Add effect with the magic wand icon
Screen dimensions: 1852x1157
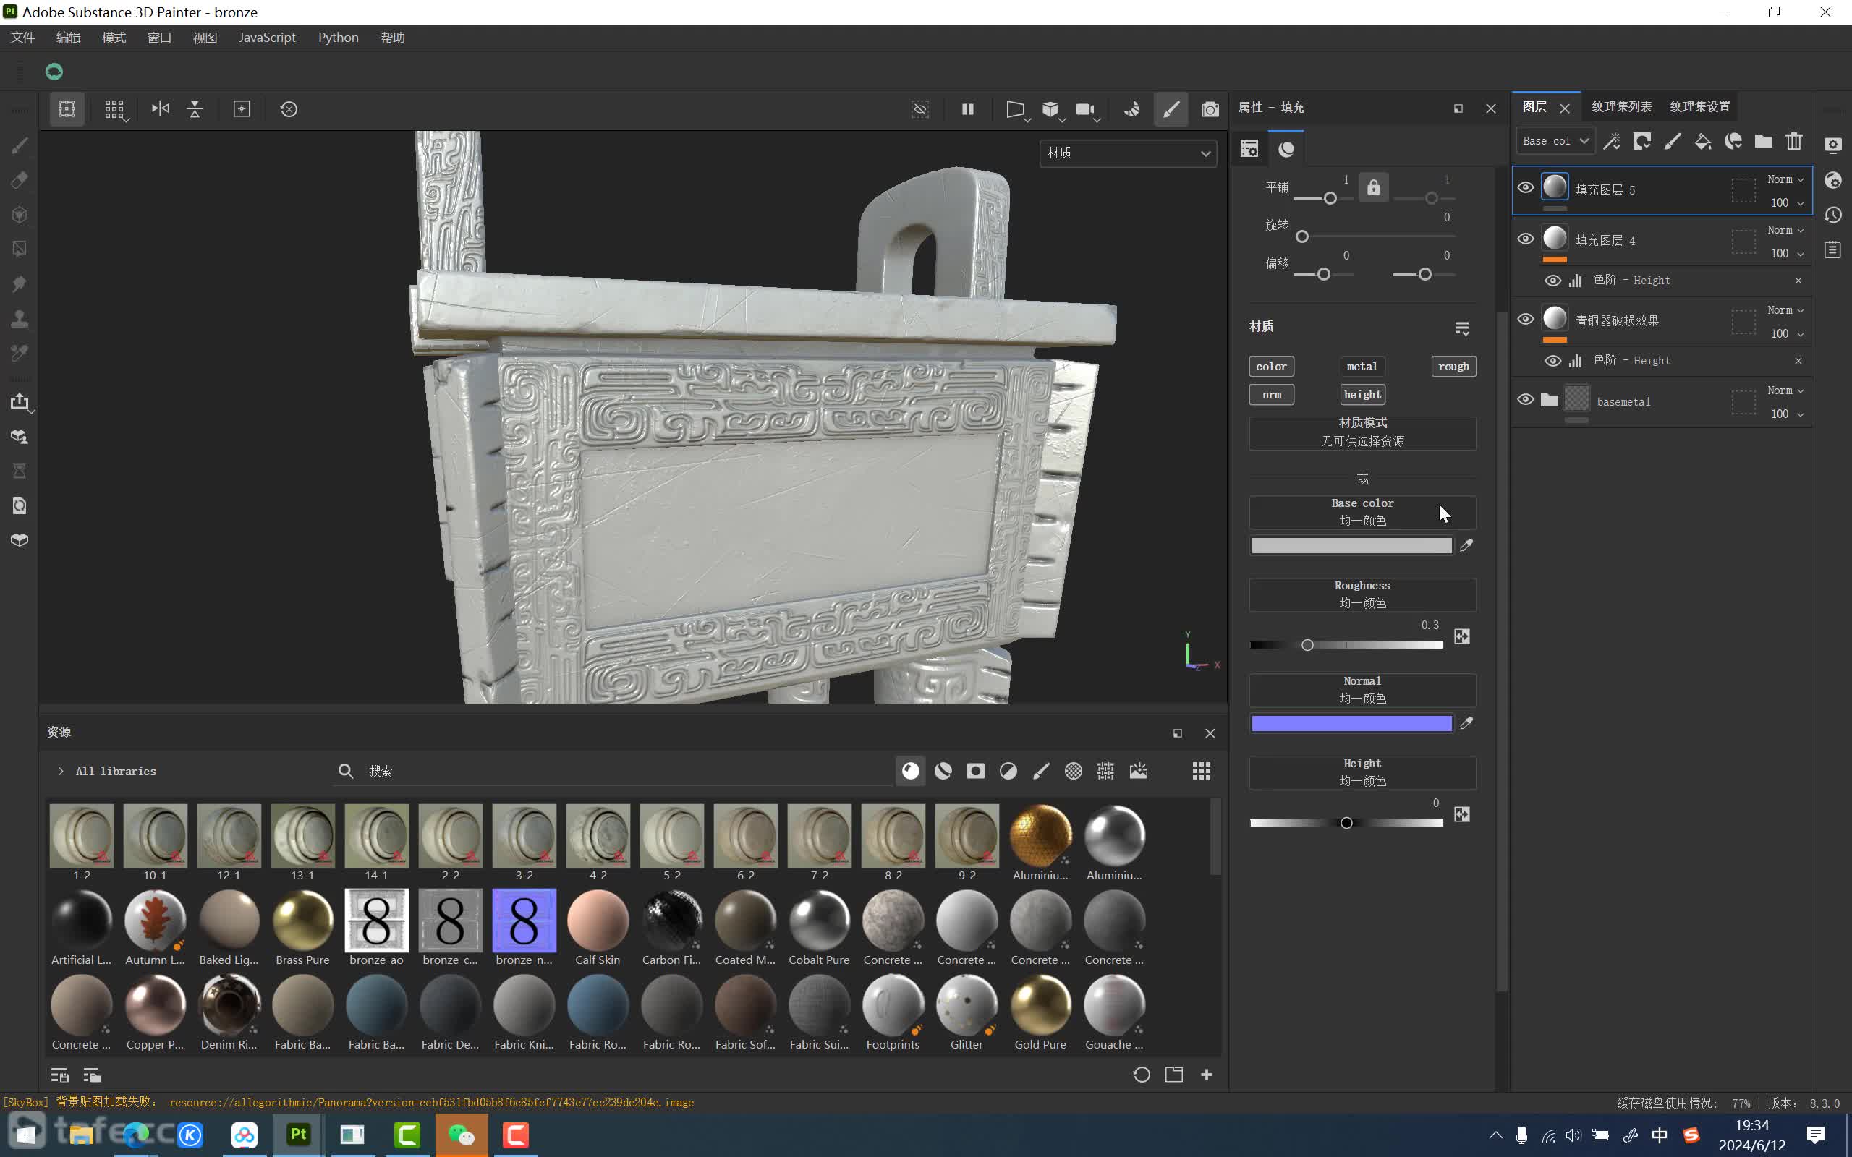tap(1612, 141)
